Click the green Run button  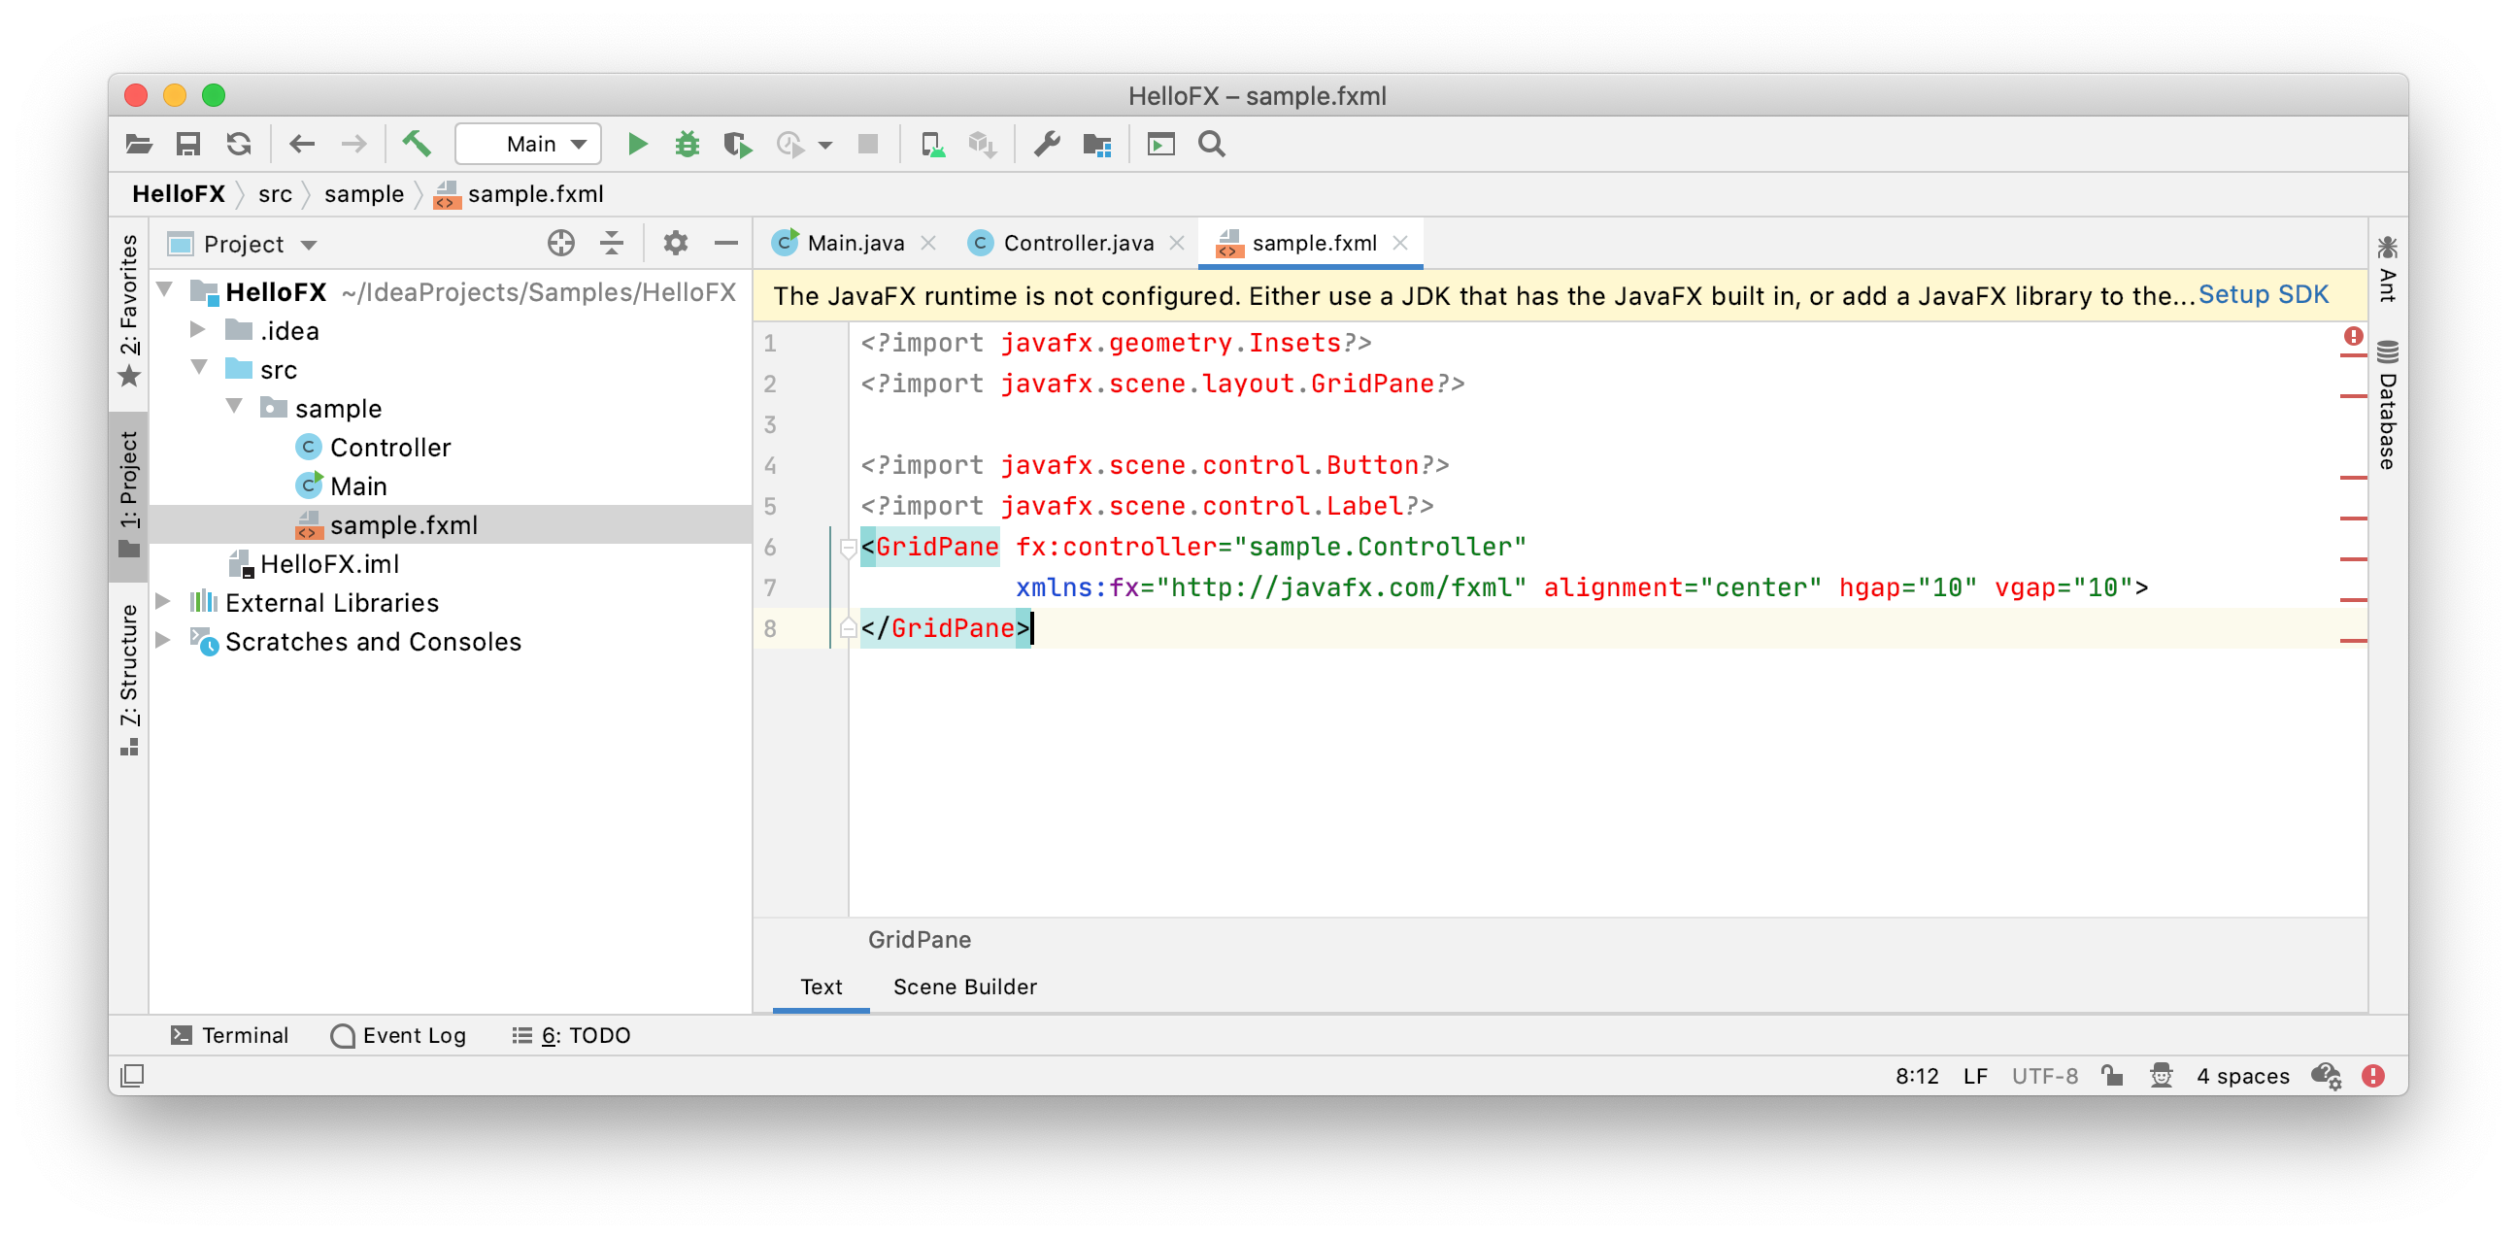coord(637,145)
